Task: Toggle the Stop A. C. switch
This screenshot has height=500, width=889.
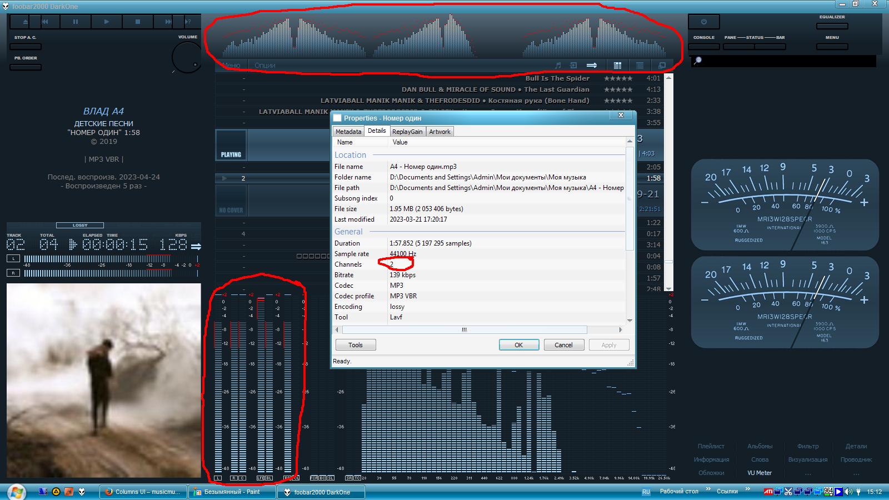Action: pos(26,47)
